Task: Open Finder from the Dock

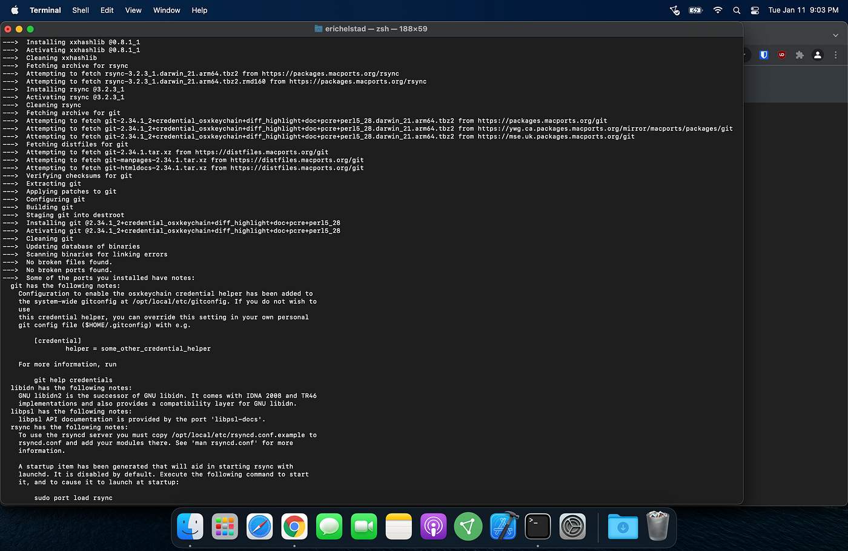Action: [190, 526]
